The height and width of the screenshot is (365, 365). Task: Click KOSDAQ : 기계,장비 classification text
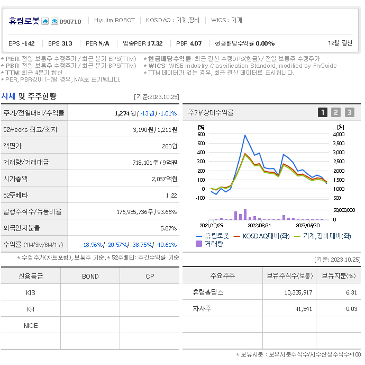click(173, 20)
